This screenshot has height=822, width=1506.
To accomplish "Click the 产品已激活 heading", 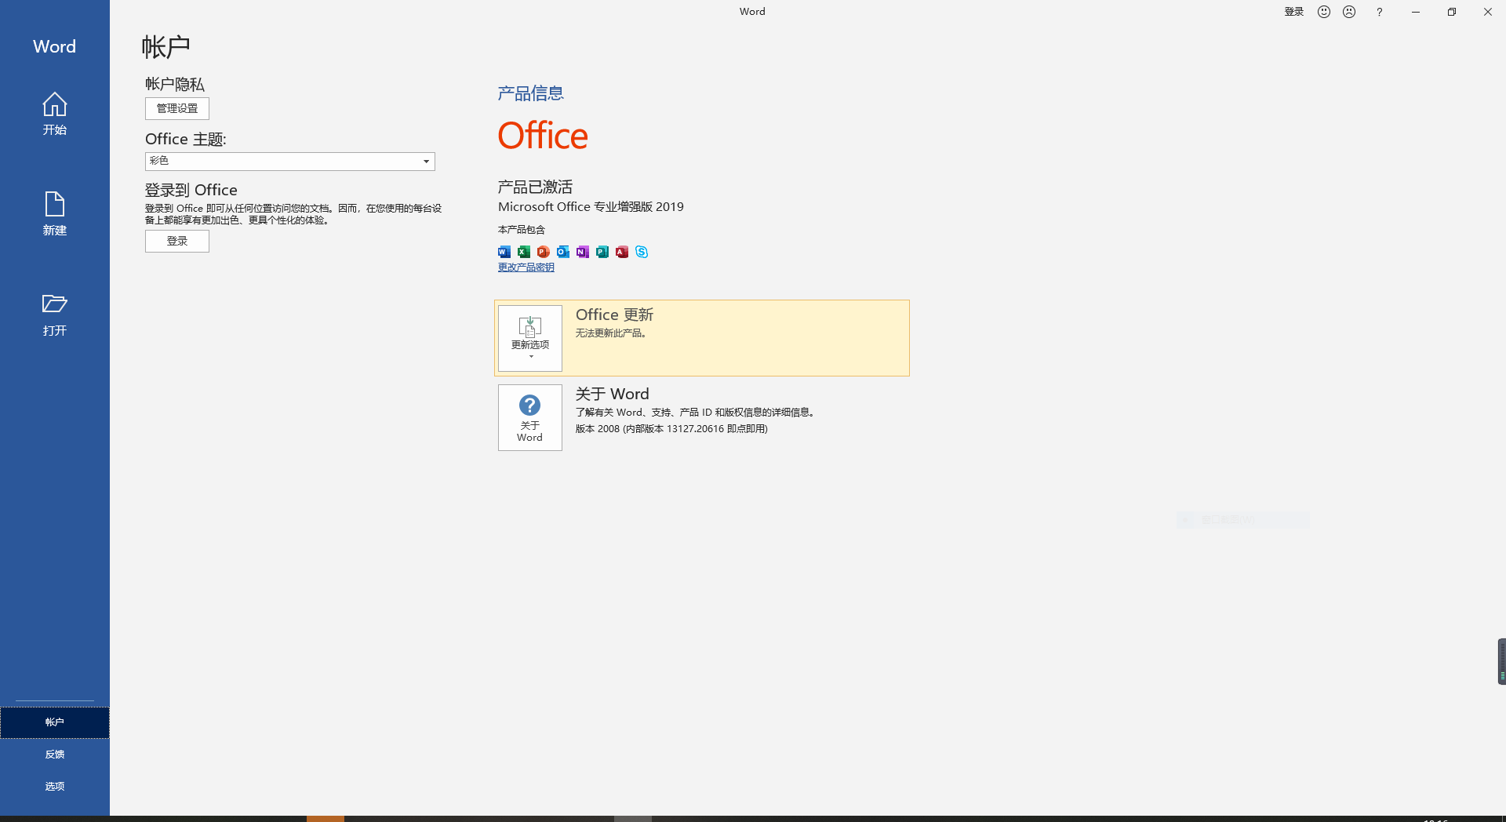I will [535, 187].
